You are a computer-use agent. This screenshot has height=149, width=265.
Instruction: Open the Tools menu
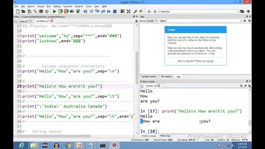89,6
